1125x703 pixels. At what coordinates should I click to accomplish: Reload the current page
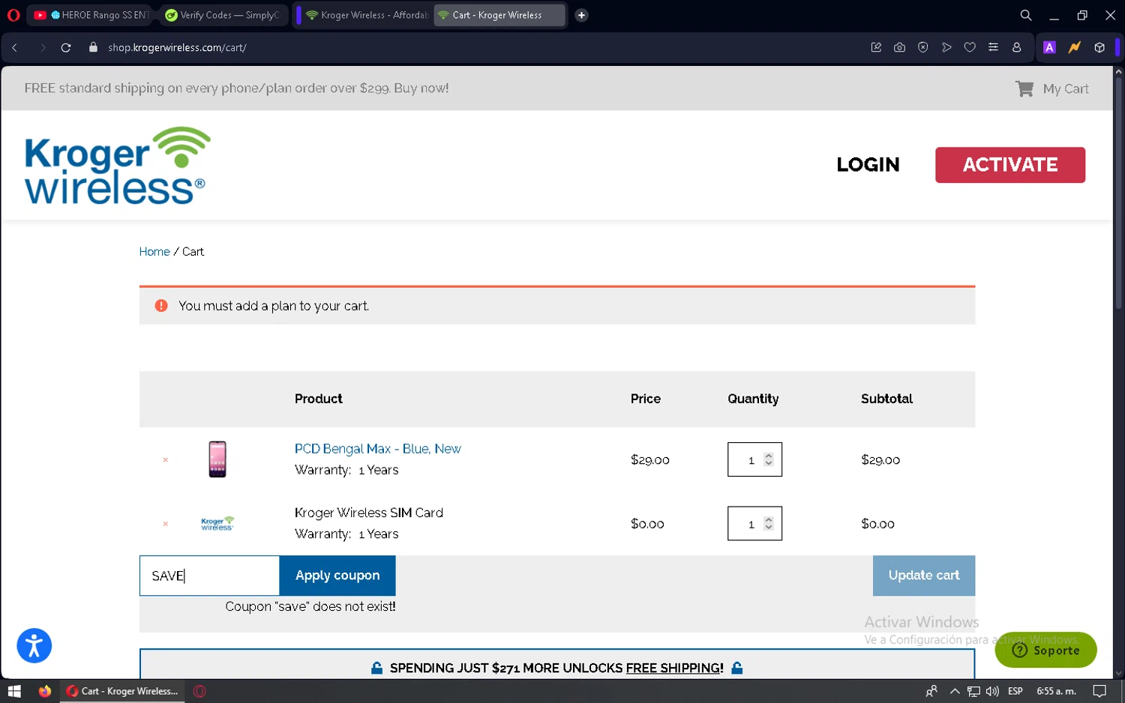66,47
